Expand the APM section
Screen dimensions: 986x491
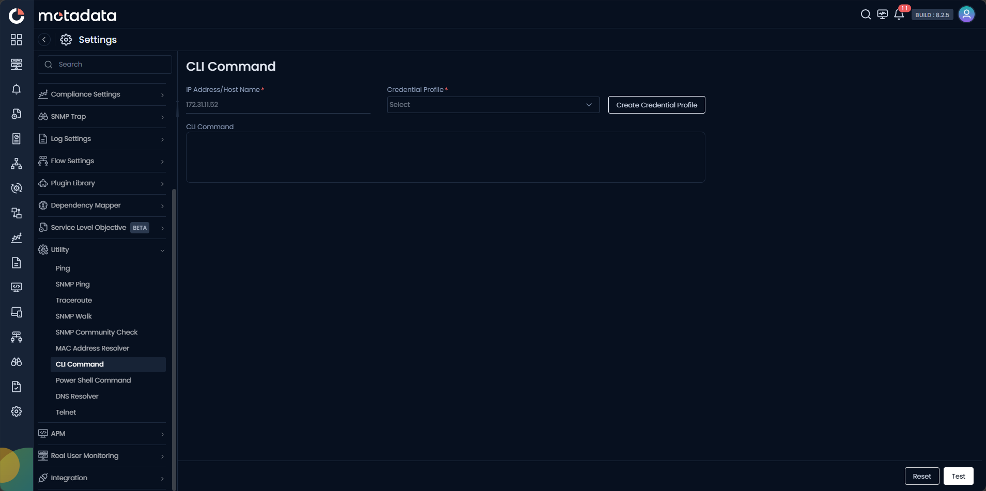(102, 434)
